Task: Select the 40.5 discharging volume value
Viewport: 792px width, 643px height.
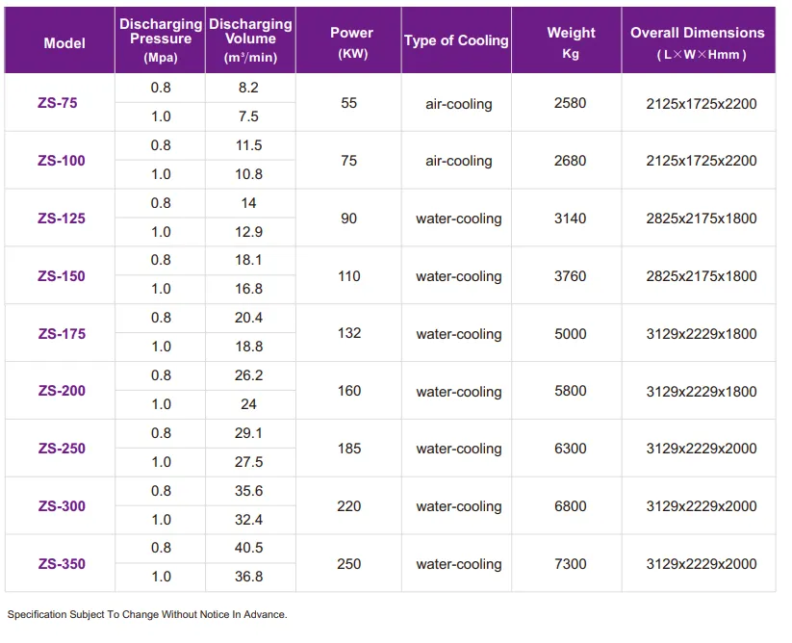Action: (x=248, y=548)
